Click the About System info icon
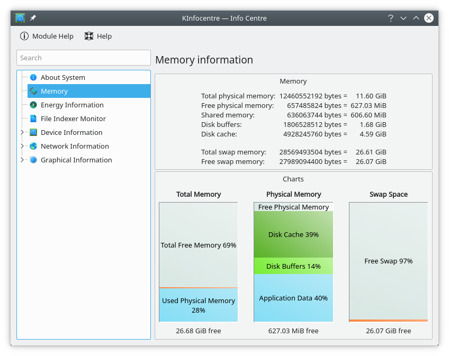This screenshot has height=356, width=449. tap(33, 77)
